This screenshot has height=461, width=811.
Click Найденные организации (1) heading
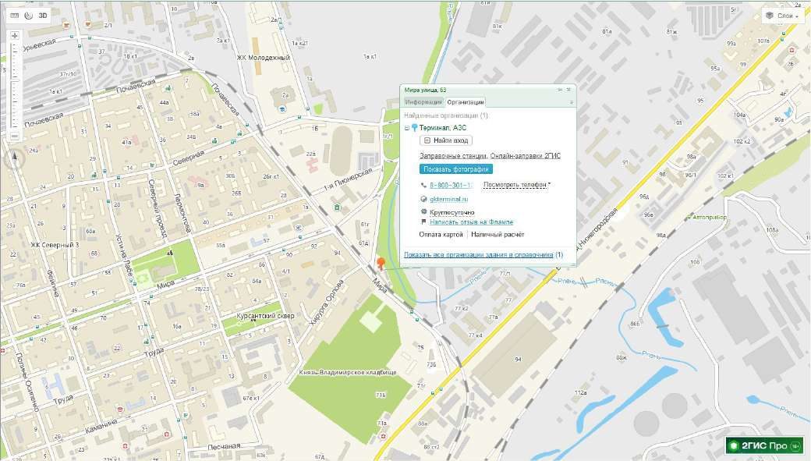tap(446, 116)
